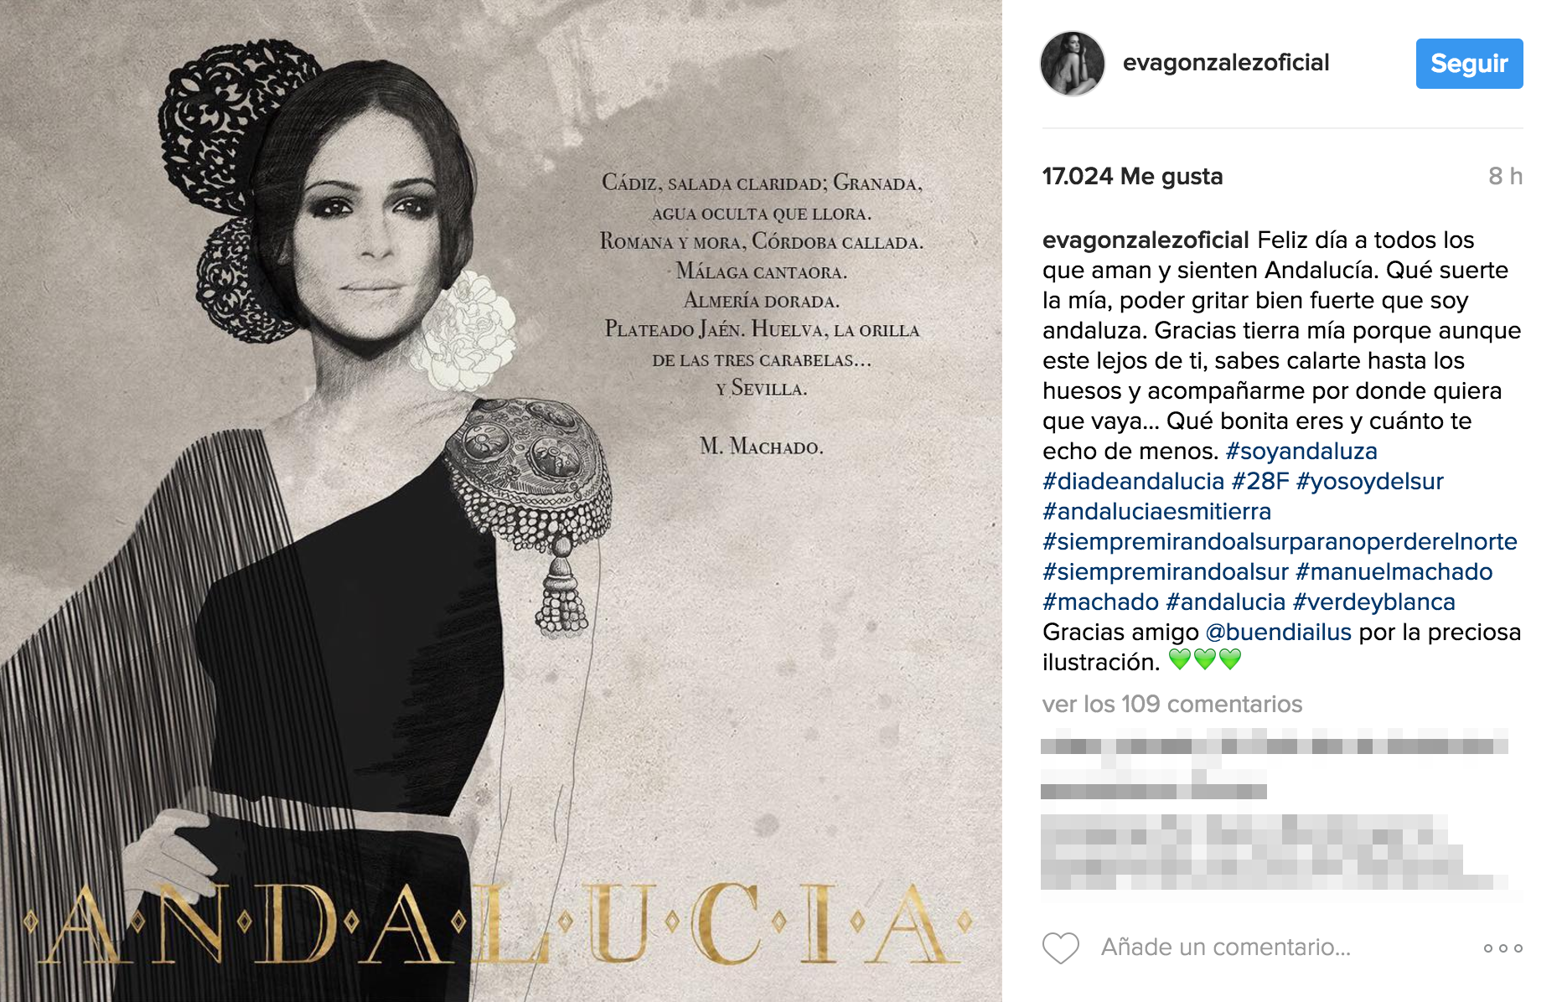1562x1002 pixels.
Task: Open the evagonzalezoficial profile avatar
Action: click(1072, 64)
